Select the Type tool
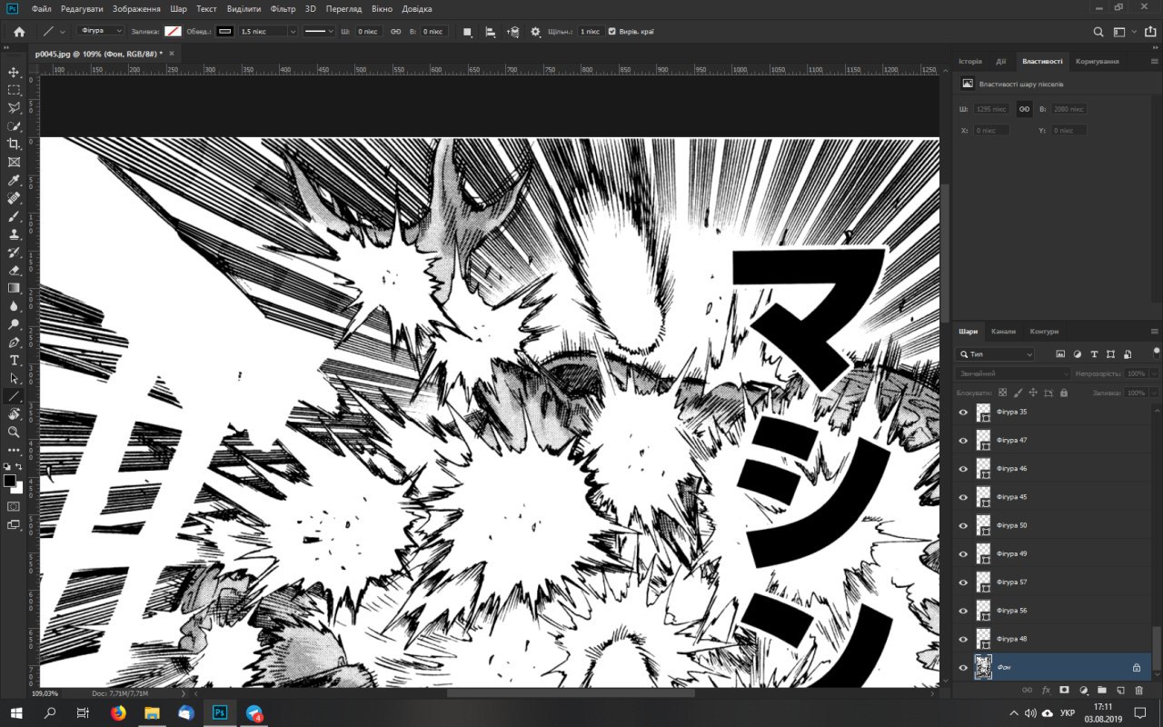Screen dimensions: 1163x727 (x=14, y=361)
